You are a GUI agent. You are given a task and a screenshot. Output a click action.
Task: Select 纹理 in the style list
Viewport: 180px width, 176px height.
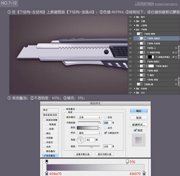(51, 129)
